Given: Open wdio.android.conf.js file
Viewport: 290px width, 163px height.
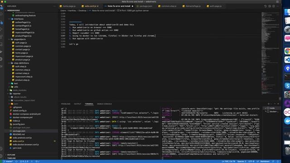Looking at the screenshot, I should (22, 138).
